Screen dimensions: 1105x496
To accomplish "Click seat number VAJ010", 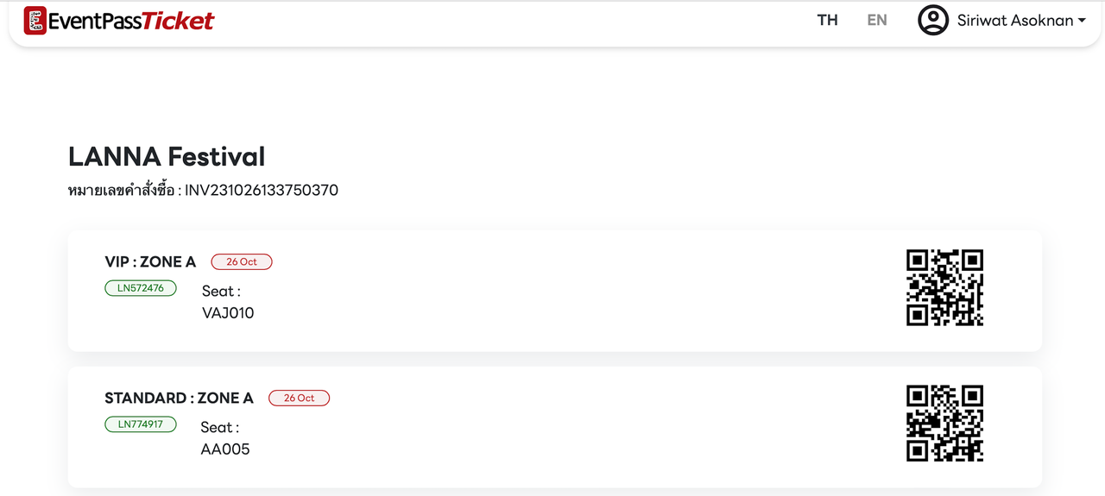I will coord(228,313).
